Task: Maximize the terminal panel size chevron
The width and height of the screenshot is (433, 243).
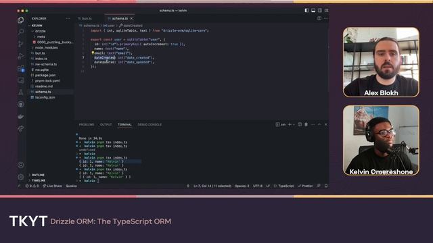Action: tap(319, 124)
